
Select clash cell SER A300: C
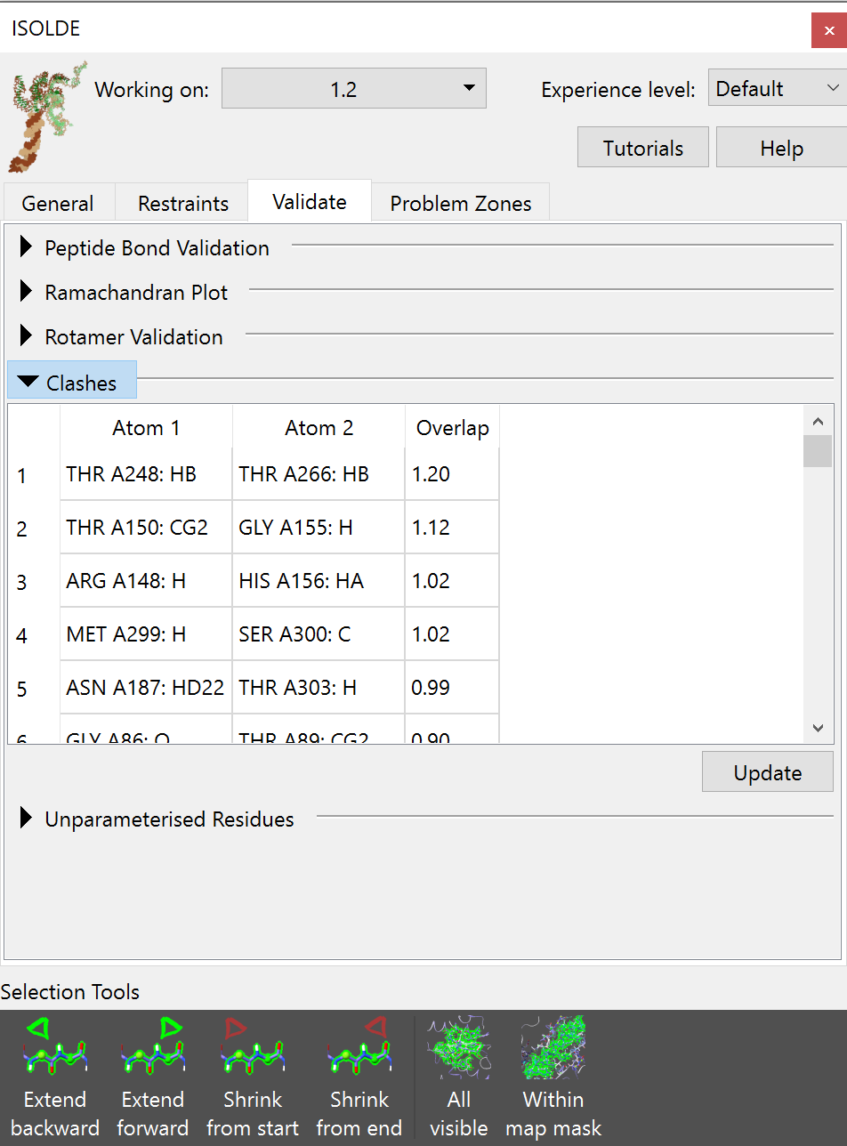[x=319, y=634]
